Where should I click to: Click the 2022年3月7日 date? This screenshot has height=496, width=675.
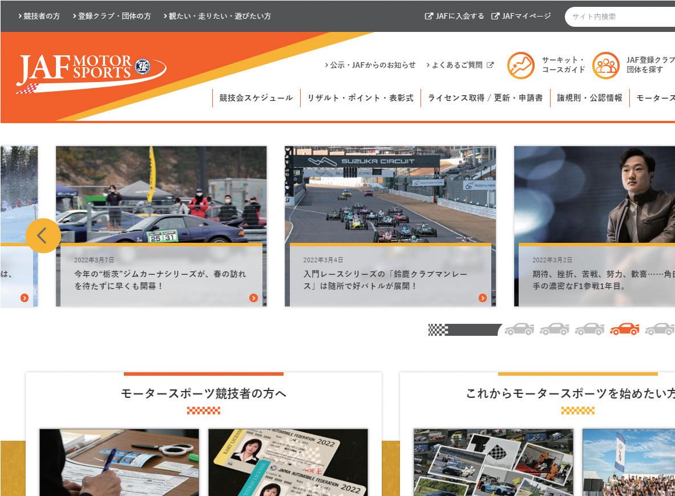coord(94,260)
